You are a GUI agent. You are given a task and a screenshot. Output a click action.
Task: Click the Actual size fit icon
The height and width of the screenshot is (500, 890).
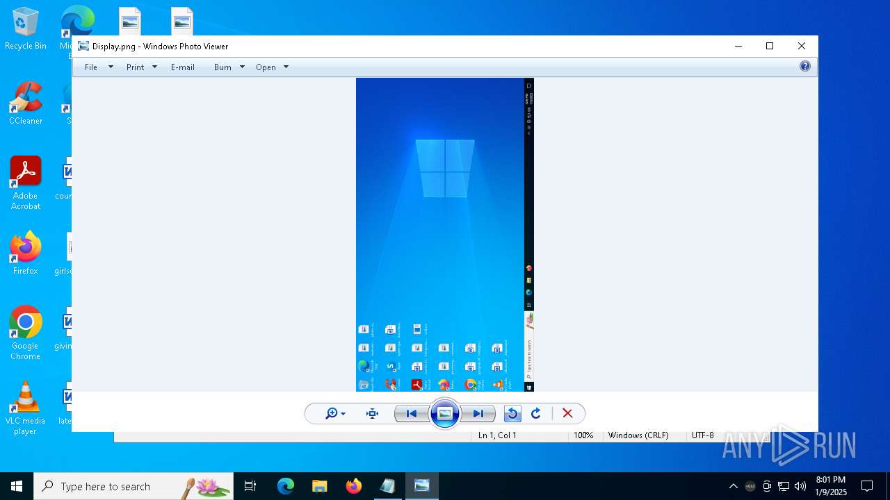click(x=373, y=414)
